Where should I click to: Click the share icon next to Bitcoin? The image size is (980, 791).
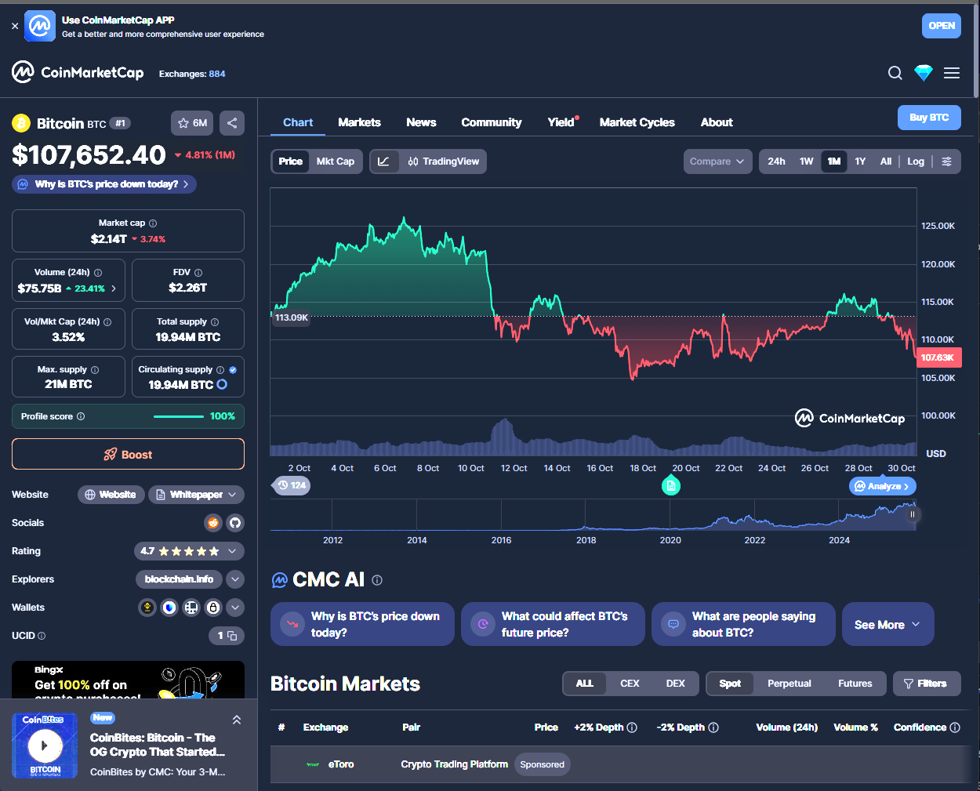click(x=231, y=123)
